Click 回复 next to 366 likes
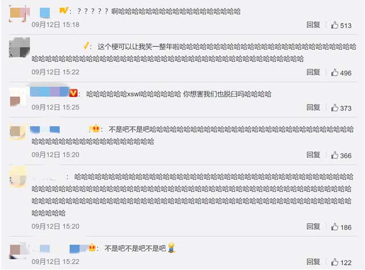Viewport: 365px width, 270px height. click(313, 155)
